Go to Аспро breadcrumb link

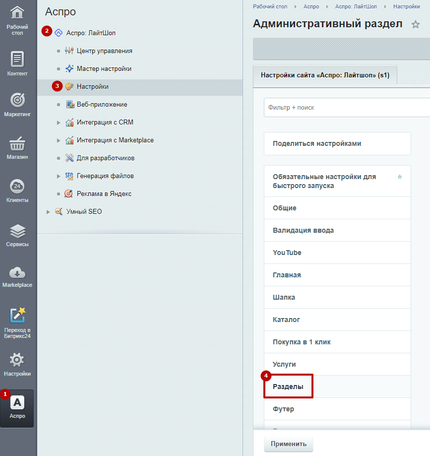pos(311,6)
